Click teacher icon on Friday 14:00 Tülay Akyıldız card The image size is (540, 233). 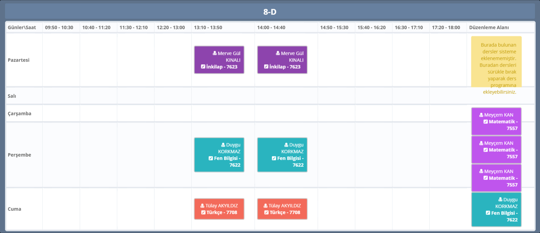pos(265,205)
